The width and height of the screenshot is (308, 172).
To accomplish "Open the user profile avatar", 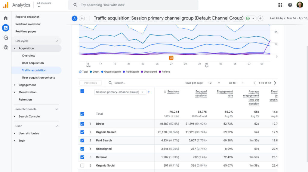I will (300, 5).
